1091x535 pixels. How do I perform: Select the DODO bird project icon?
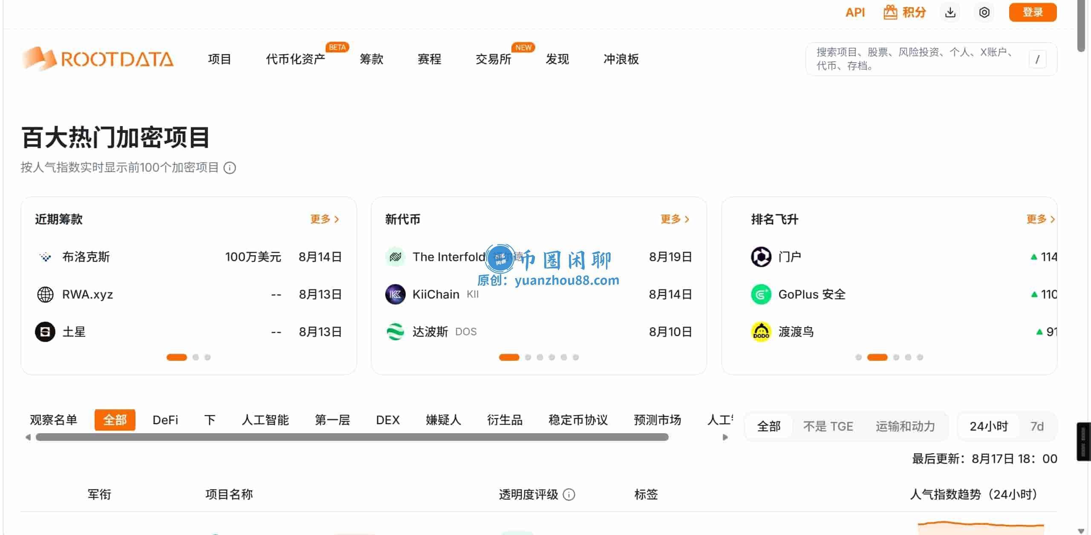[761, 332]
